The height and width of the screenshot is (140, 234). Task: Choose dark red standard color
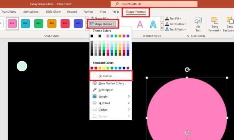point(92,68)
